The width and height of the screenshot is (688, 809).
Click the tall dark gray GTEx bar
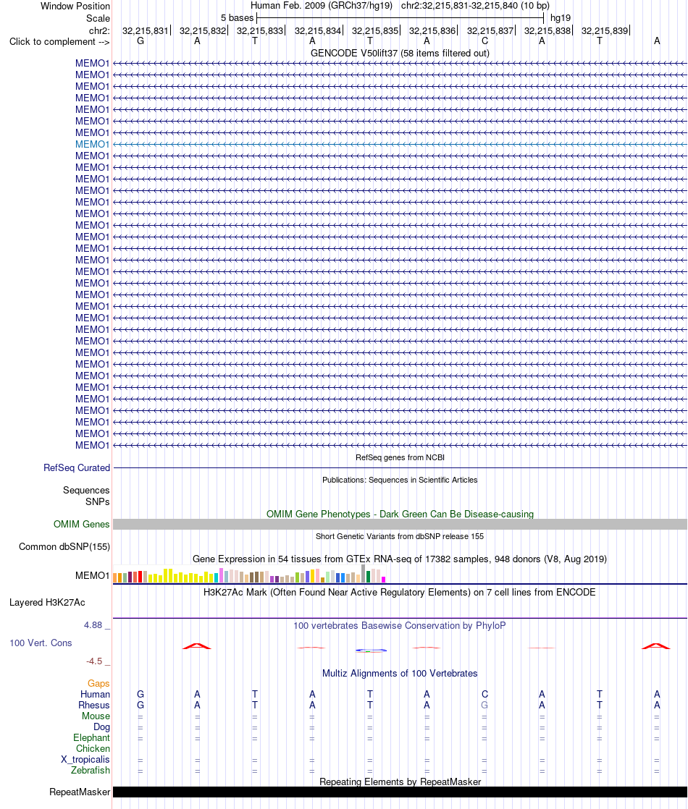pyautogui.click(x=363, y=574)
